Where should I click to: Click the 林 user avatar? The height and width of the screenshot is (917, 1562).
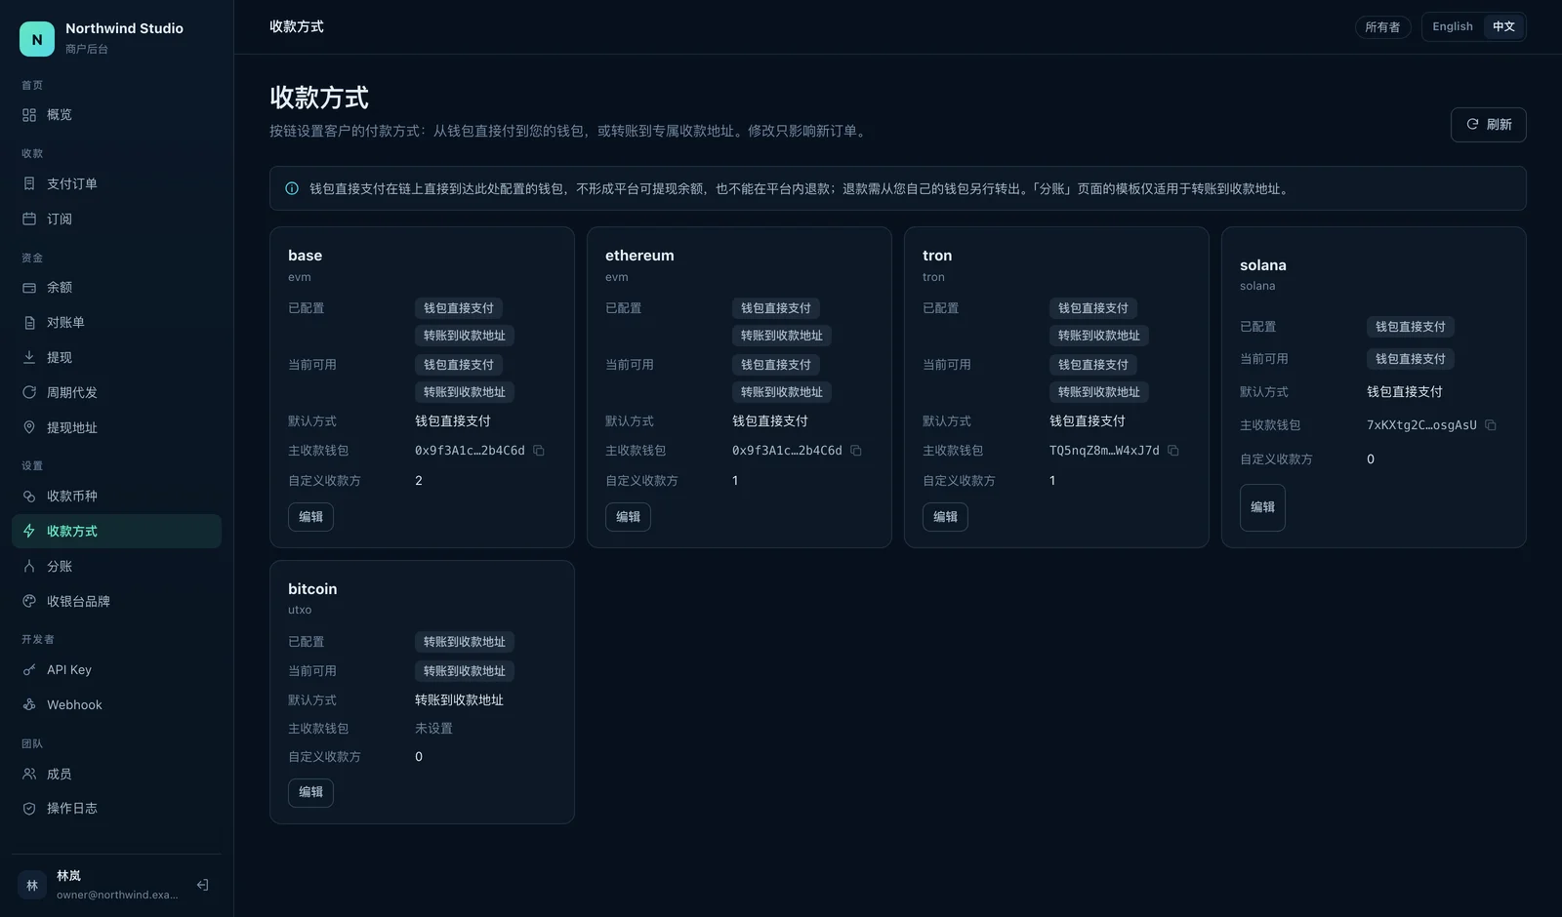click(32, 885)
